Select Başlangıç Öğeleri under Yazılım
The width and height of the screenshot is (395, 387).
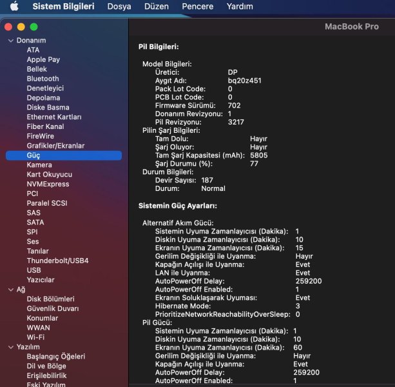click(55, 357)
